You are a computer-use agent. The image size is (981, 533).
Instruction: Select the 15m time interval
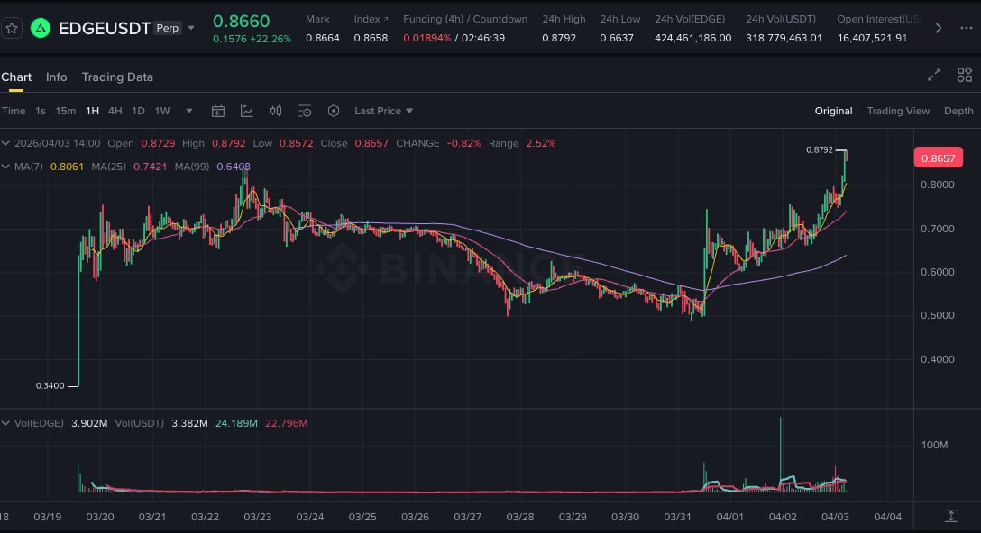click(x=66, y=111)
